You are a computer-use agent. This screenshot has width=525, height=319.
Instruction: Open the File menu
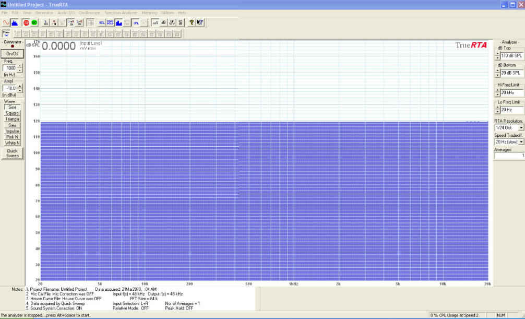click(x=5, y=13)
